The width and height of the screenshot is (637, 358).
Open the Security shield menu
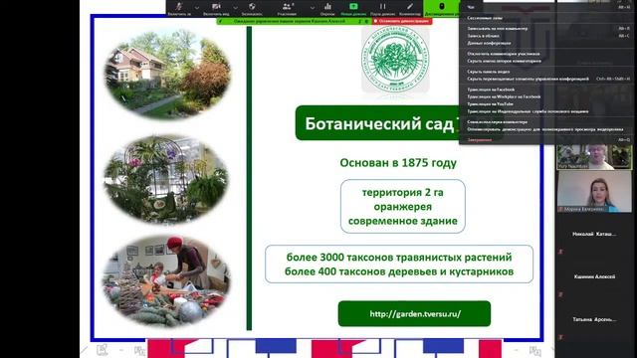[252, 8]
